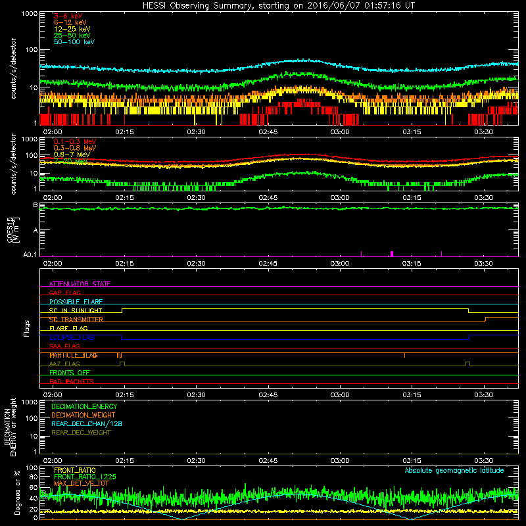Click the HESSI Observing Summary plot title
Screen dimensions: 526x526
279,6
